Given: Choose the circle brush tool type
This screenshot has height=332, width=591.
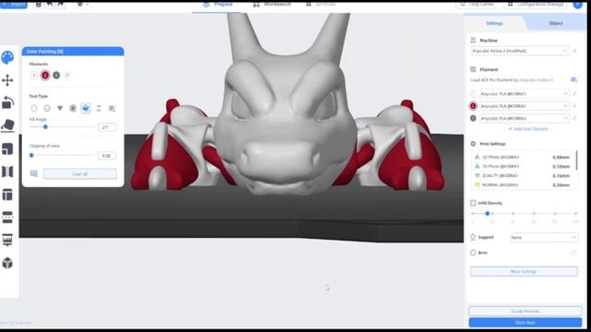Looking at the screenshot, I should pyautogui.click(x=34, y=109).
